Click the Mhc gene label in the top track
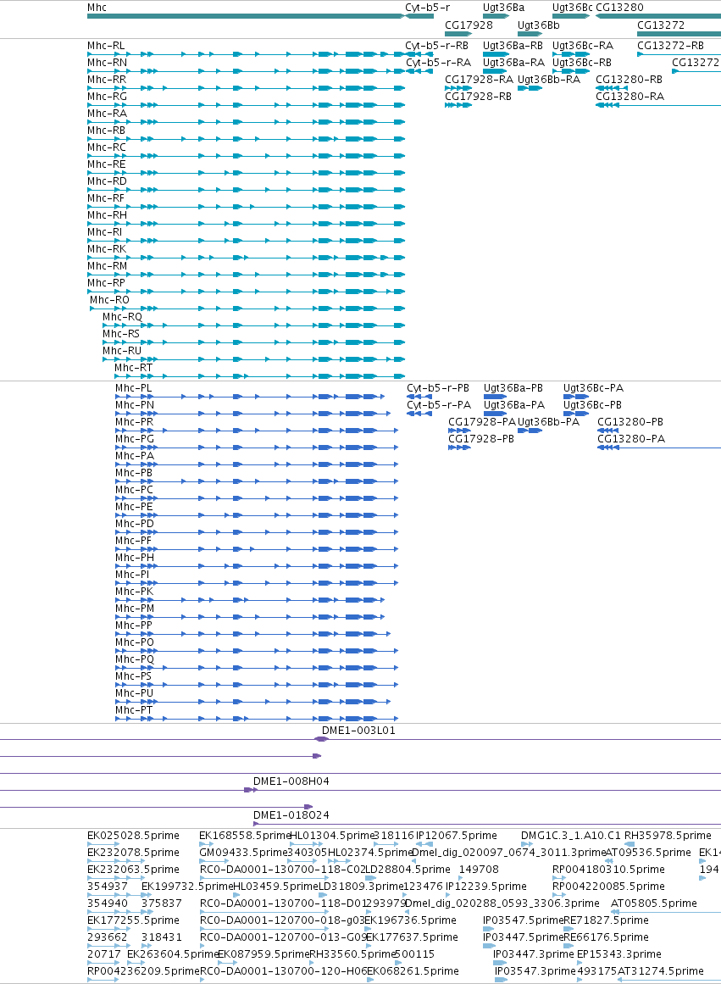Viewport: 721px width, 984px height. [97, 8]
